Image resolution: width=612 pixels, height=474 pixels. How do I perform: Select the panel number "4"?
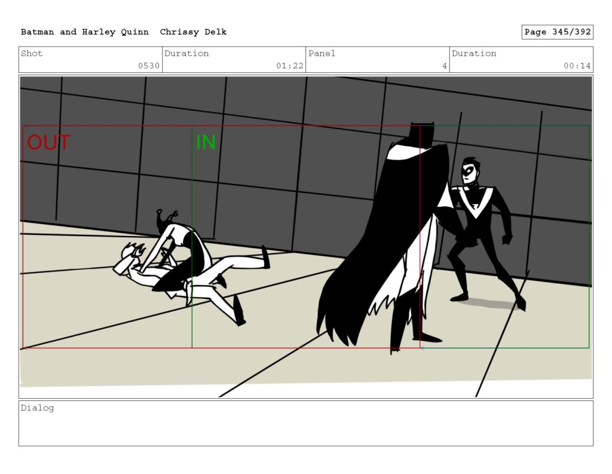pos(444,66)
